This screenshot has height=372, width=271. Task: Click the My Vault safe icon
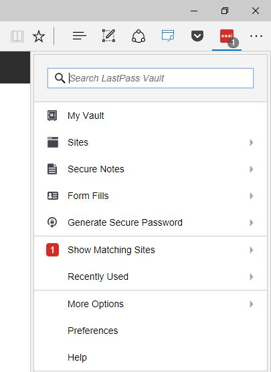coord(52,116)
